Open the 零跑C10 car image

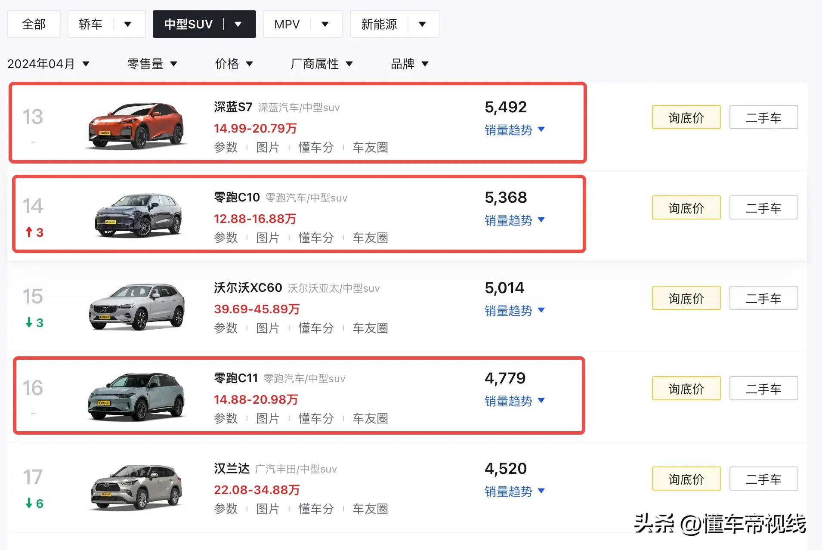point(138,216)
